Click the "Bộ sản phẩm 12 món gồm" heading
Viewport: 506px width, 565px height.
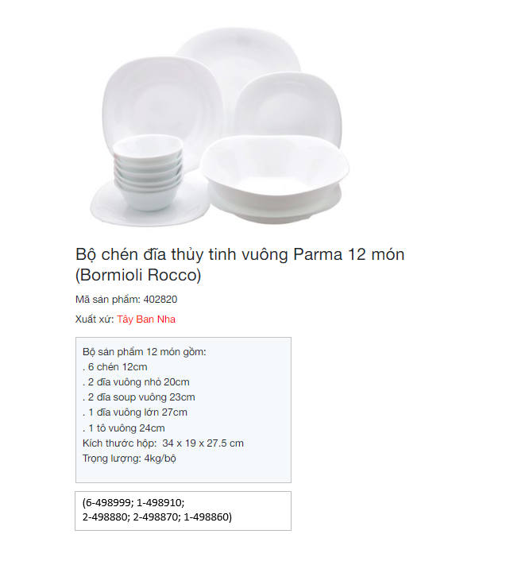144,351
